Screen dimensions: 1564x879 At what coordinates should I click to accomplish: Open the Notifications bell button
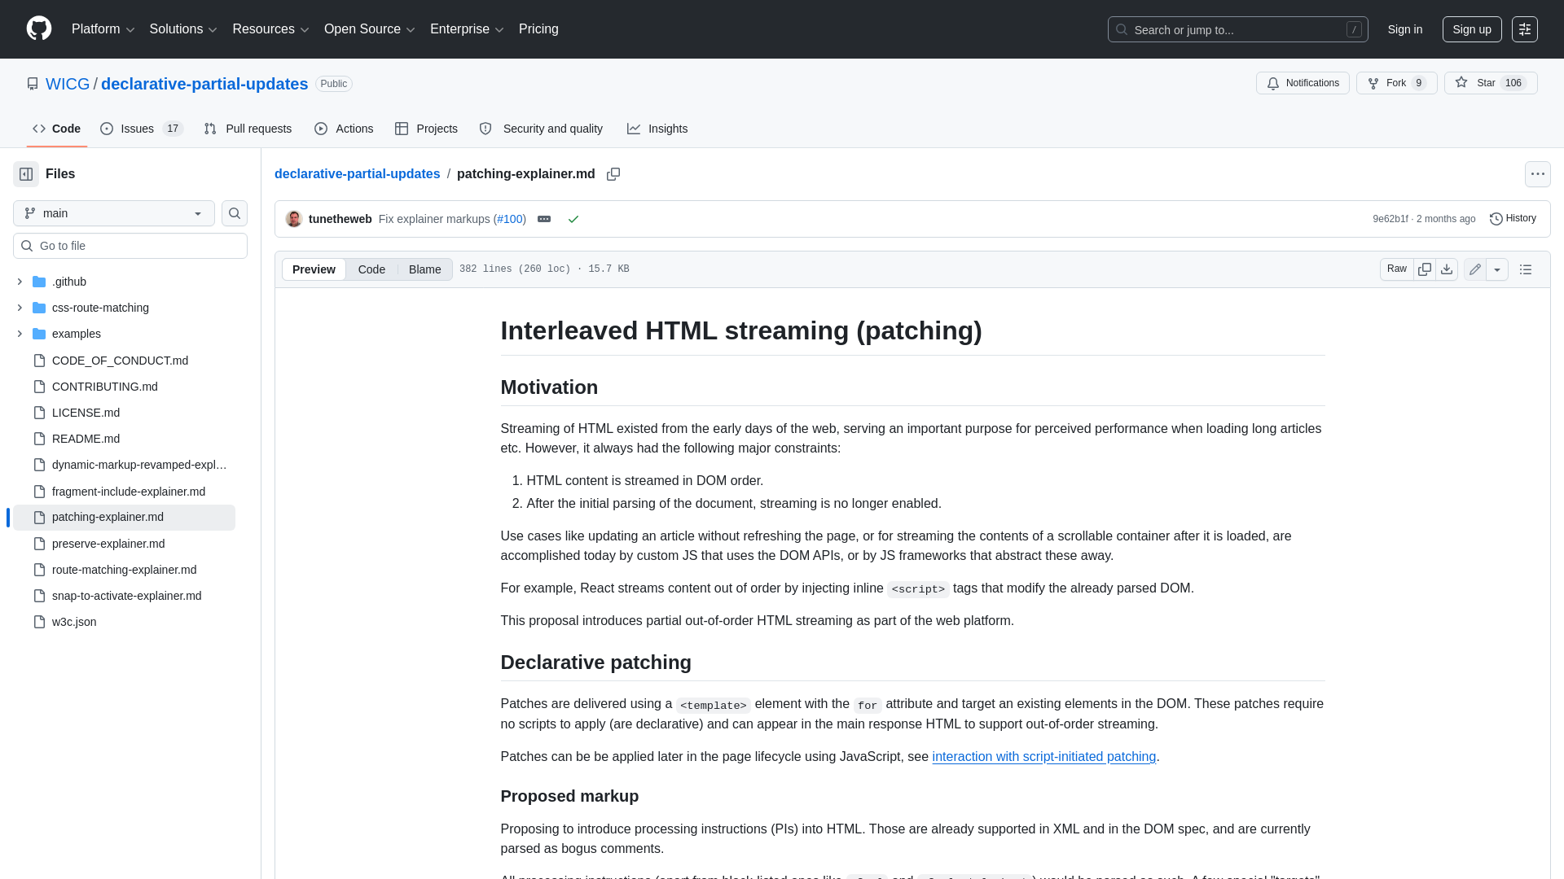tap(1303, 83)
